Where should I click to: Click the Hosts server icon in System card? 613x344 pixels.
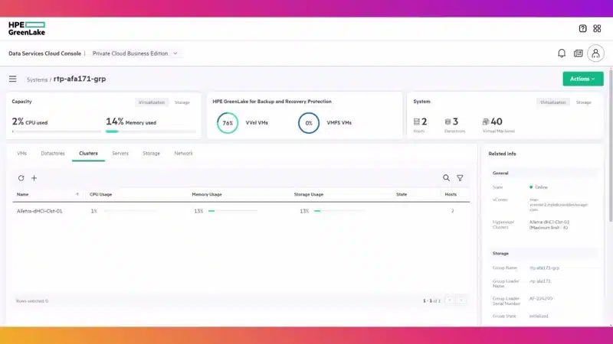tap(416, 122)
